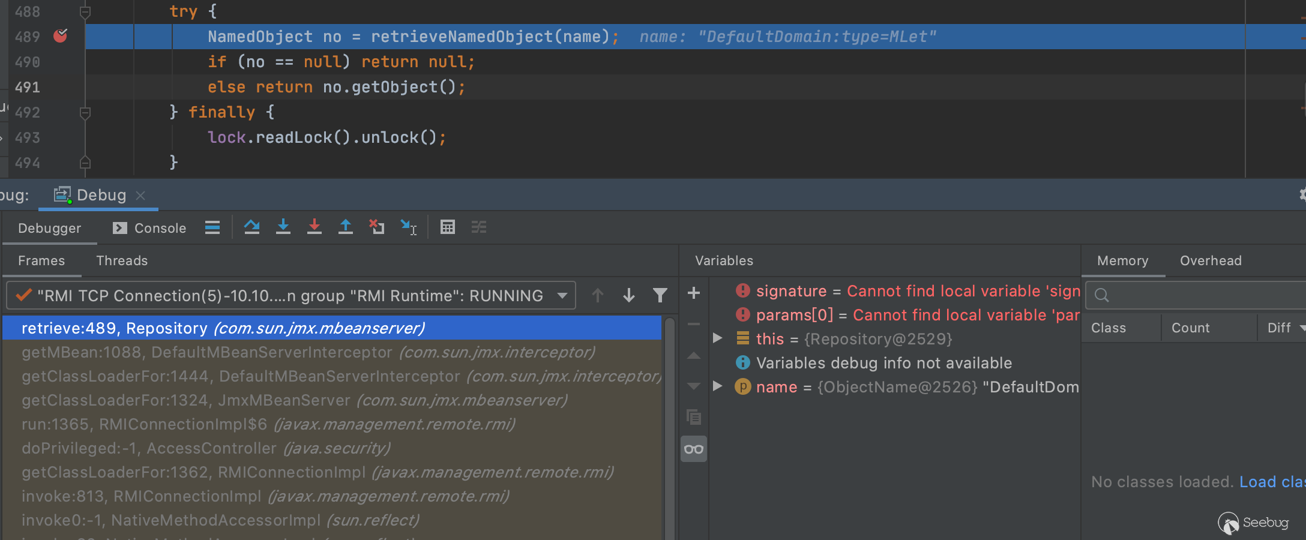Image resolution: width=1306 pixels, height=540 pixels.
Task: Click the Drop Frame icon
Action: [377, 227]
